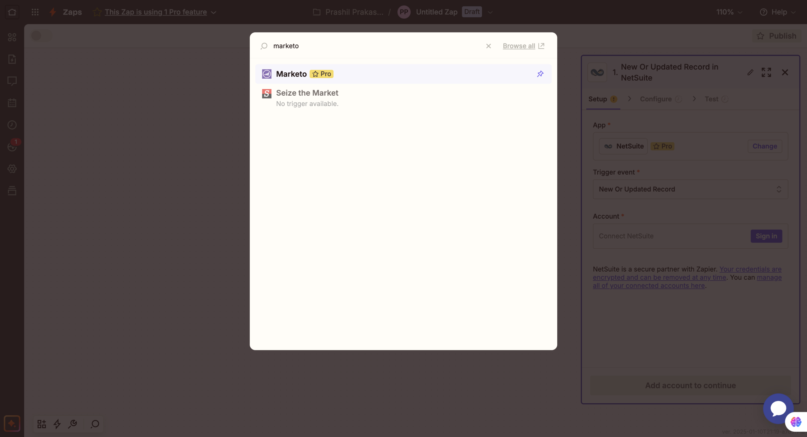This screenshot has width=807, height=437.
Task: Click Add account to continue button
Action: [x=690, y=385]
